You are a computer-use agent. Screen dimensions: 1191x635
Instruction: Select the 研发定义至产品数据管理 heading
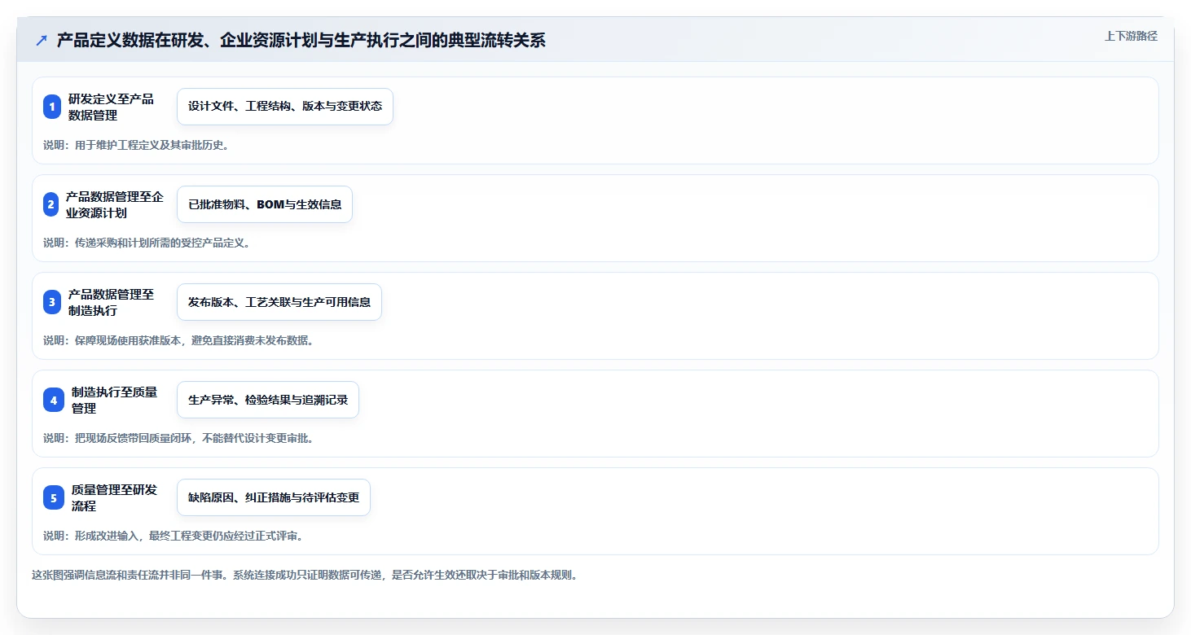(111, 107)
